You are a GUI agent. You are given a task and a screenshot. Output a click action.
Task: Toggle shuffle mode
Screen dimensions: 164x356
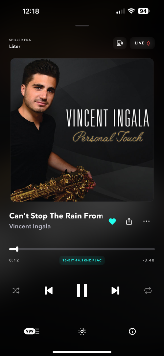point(16,291)
